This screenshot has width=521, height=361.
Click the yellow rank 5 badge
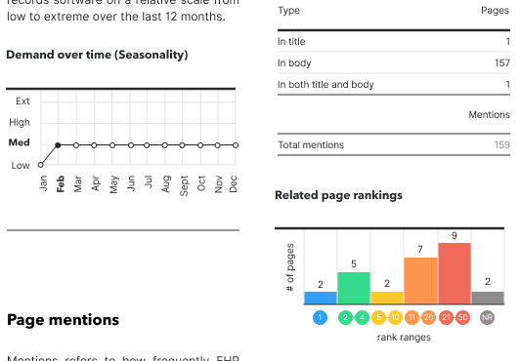[x=379, y=317]
